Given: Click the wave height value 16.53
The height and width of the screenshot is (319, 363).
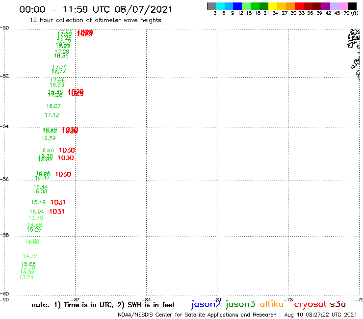Looking at the screenshot, I should click(x=57, y=85).
